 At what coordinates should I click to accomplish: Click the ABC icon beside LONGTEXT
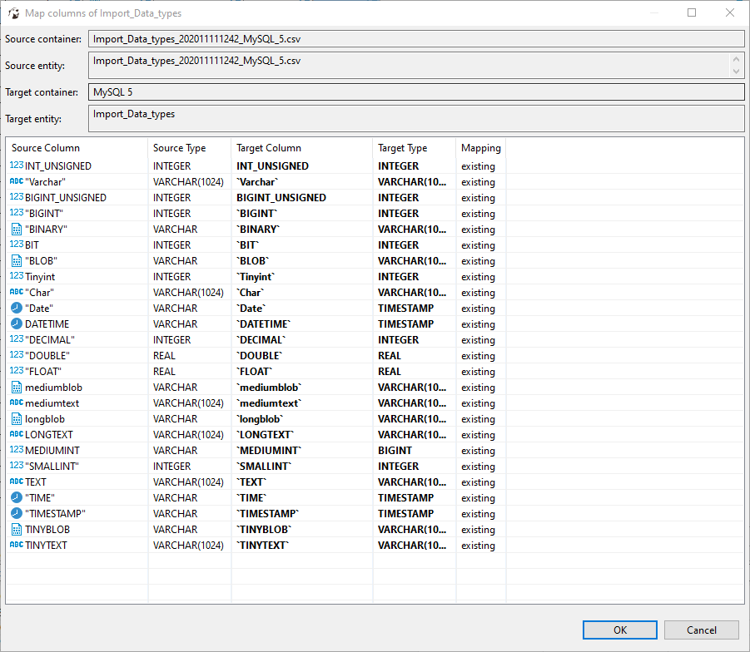(15, 434)
